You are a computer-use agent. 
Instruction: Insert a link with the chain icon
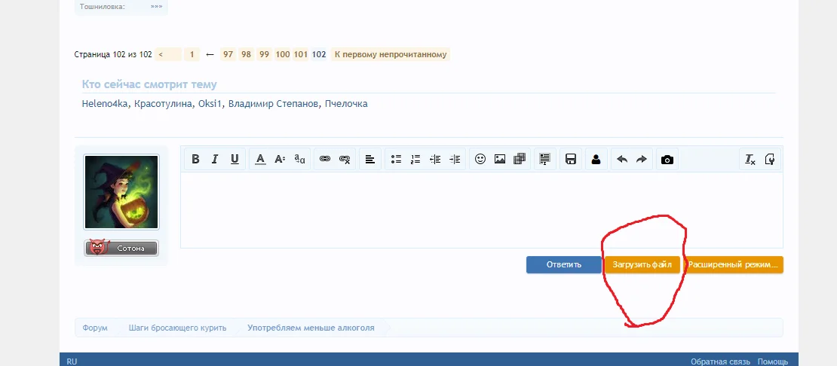[x=325, y=160]
